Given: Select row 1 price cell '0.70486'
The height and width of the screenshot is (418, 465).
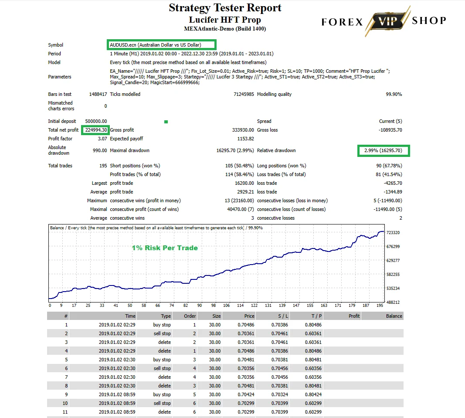Looking at the screenshot, I should pyautogui.click(x=246, y=325).
